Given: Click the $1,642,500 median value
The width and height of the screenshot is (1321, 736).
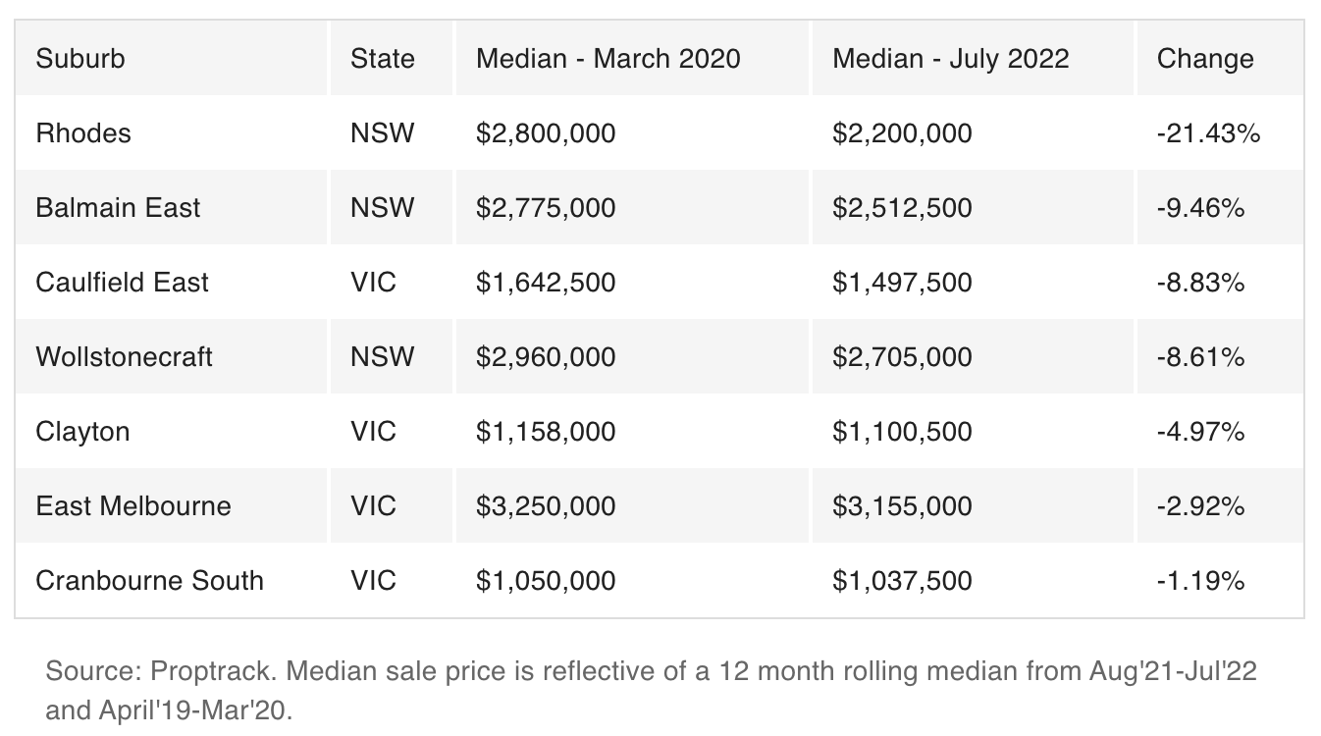Looking at the screenshot, I should pos(546,283).
